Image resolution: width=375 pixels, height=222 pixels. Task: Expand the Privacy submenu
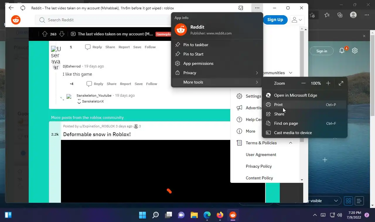tap(217, 73)
